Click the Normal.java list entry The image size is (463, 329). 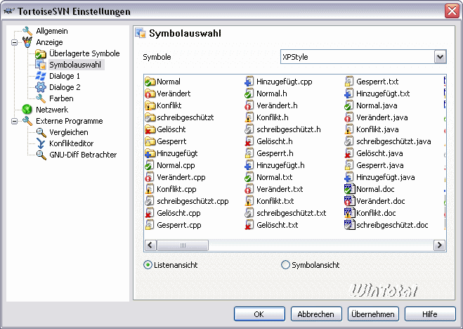[371, 105]
